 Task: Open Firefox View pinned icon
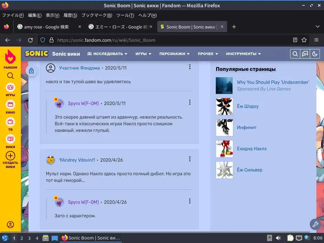tap(6, 27)
